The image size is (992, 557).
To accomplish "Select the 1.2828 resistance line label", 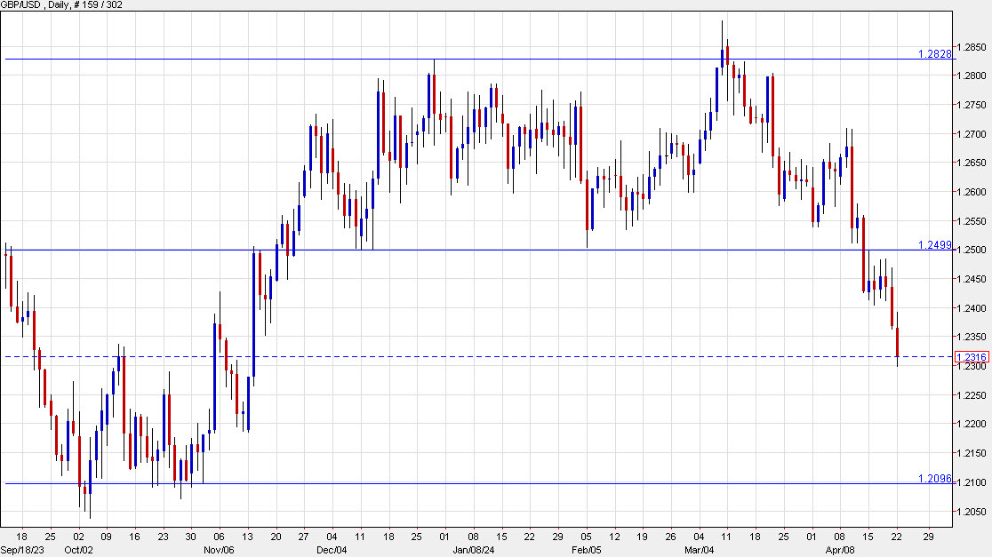I will click(933, 55).
